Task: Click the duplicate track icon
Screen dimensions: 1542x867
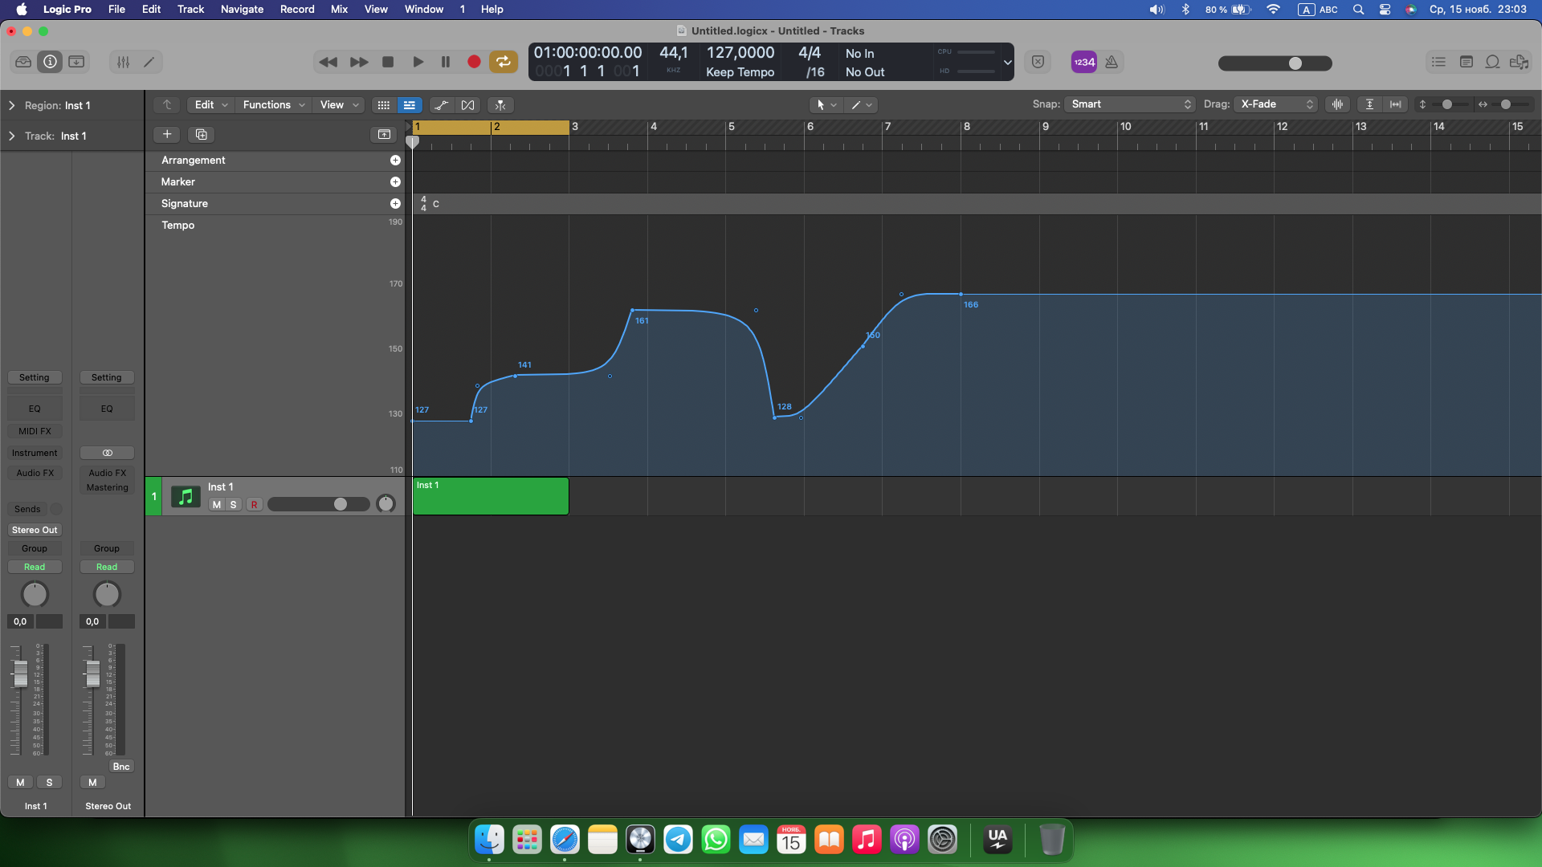Action: click(x=201, y=134)
